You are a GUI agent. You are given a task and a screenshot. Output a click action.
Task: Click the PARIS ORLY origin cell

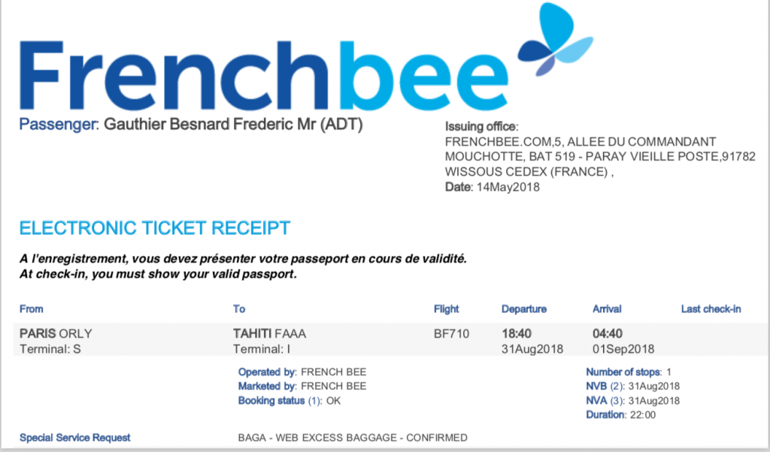coord(56,334)
